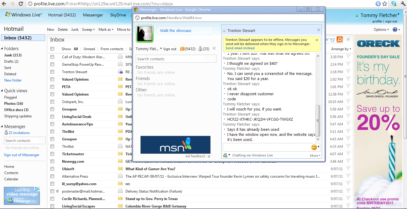Check the Trenton Stewart message checkbox
Viewport: 407px width, 209px height.
point(52,72)
